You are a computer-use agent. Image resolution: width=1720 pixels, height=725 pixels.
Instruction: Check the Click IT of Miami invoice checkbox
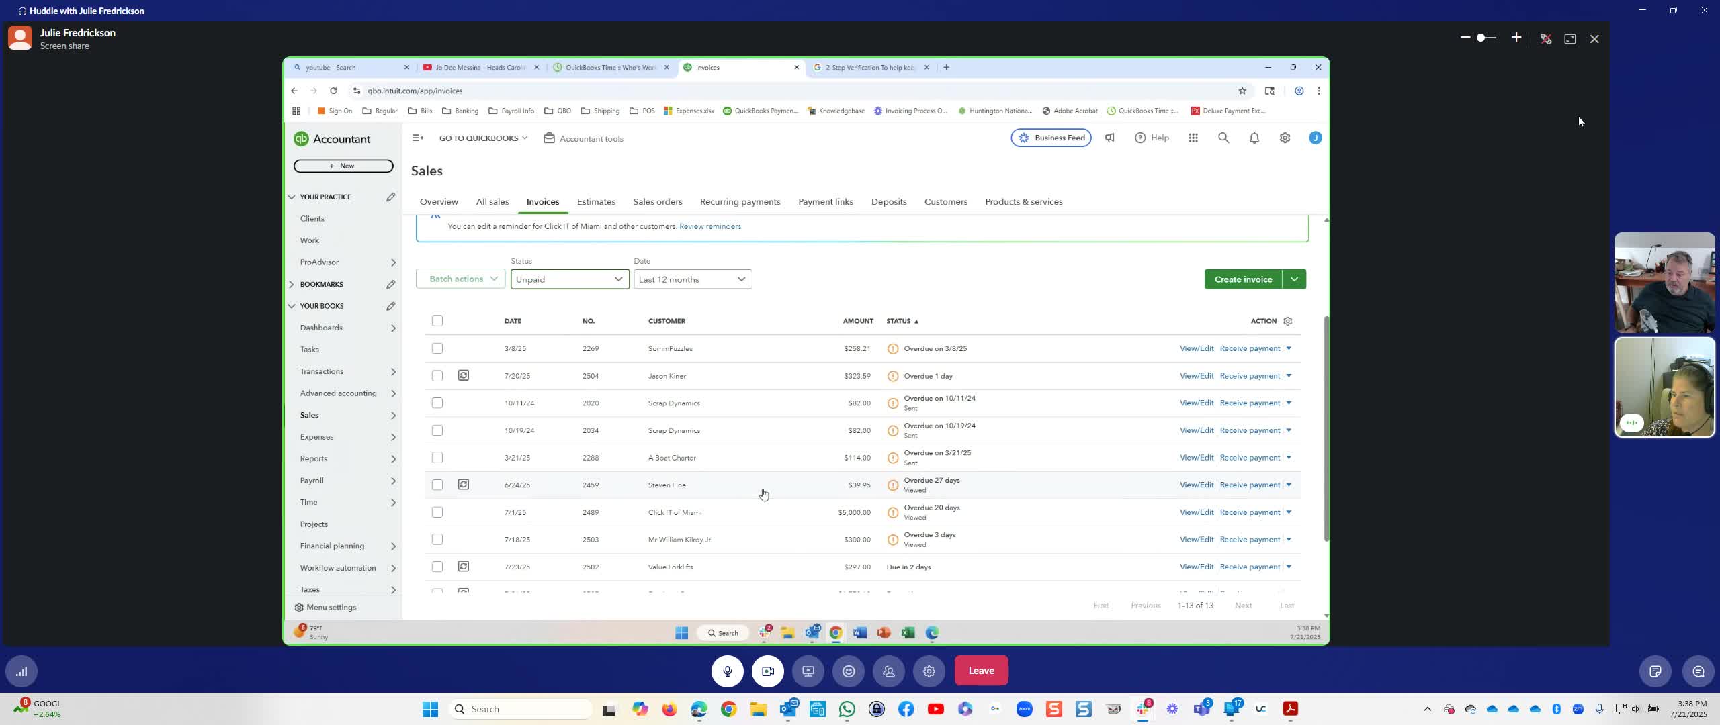(437, 512)
